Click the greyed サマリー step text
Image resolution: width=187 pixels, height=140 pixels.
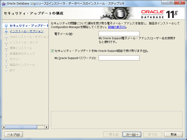[15, 59]
